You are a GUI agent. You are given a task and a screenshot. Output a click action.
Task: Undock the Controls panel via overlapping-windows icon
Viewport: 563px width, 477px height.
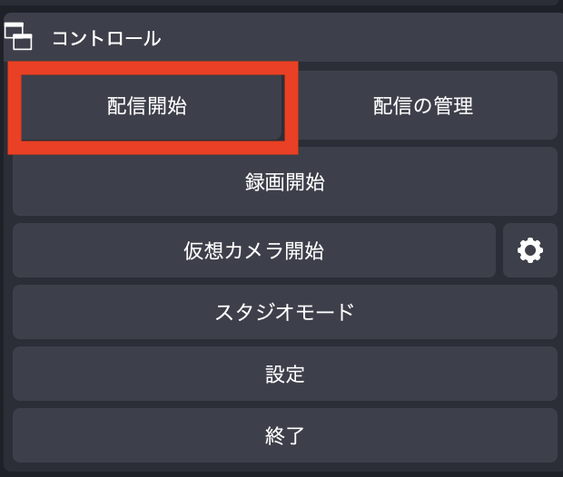point(18,36)
